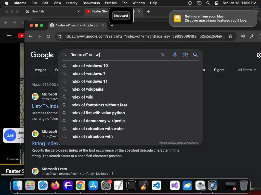
Task: Open Chrome downloads icon
Action: [x=252, y=36]
